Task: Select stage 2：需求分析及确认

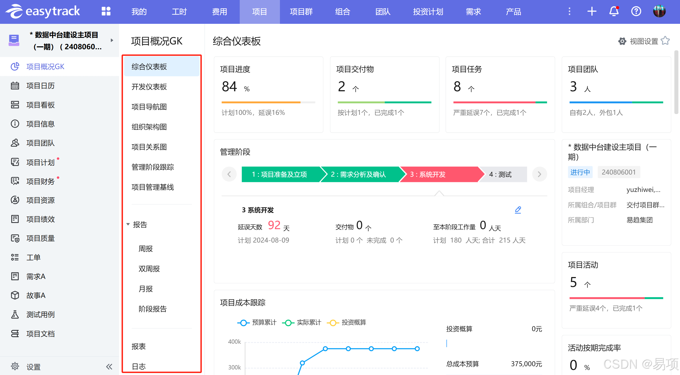Action: click(359, 175)
